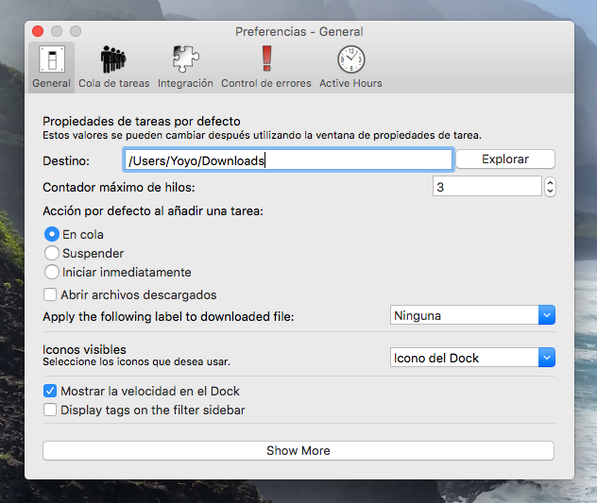This screenshot has height=503, width=597.
Task: Open the Integración puzzle piece icon
Action: [185, 60]
